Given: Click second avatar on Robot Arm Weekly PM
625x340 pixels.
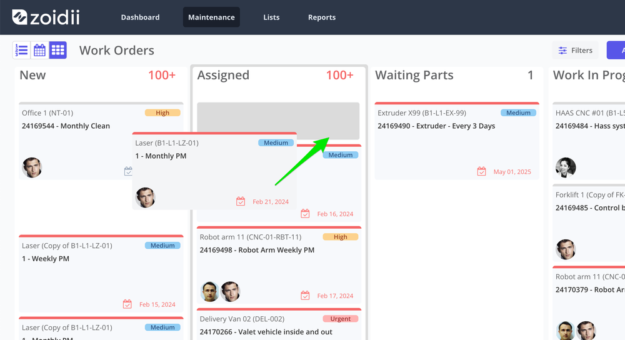Looking at the screenshot, I should click(231, 291).
